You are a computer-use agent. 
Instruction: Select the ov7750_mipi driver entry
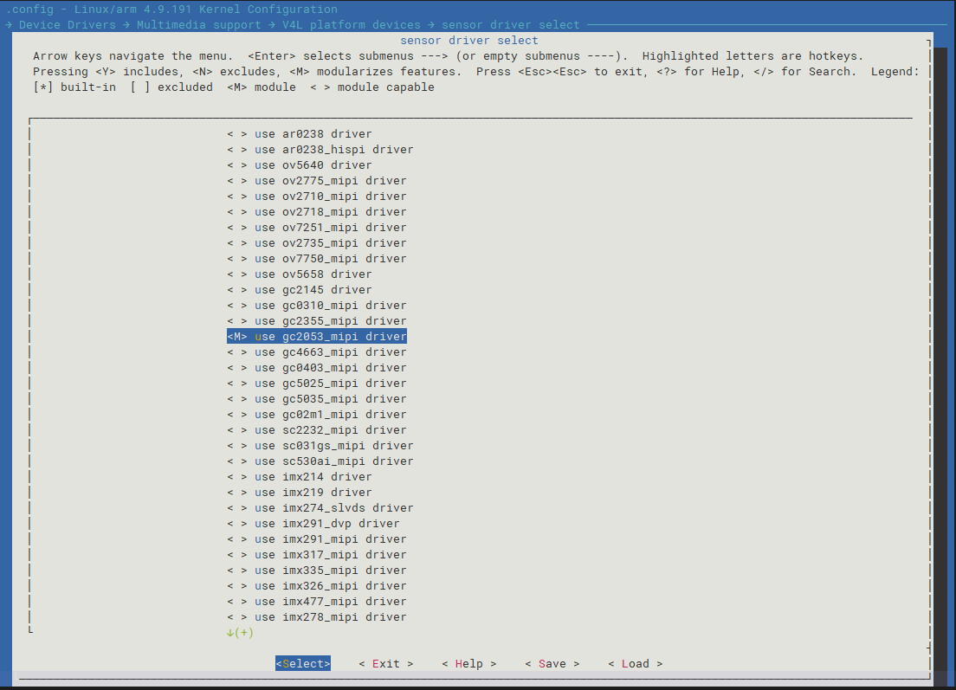(316, 259)
